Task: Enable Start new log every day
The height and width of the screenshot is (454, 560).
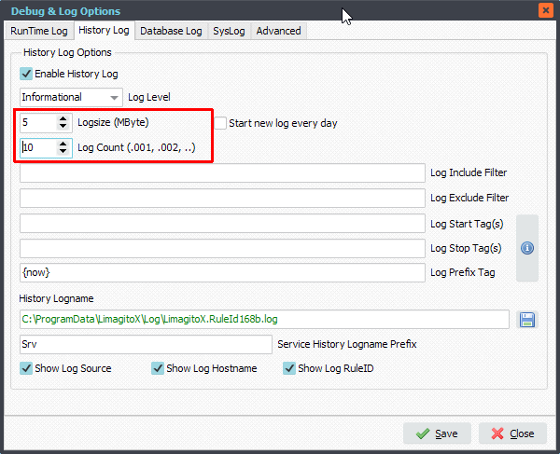Action: click(x=220, y=123)
